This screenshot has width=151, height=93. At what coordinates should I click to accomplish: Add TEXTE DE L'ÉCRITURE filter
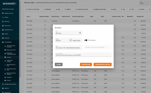(x=32, y=9)
